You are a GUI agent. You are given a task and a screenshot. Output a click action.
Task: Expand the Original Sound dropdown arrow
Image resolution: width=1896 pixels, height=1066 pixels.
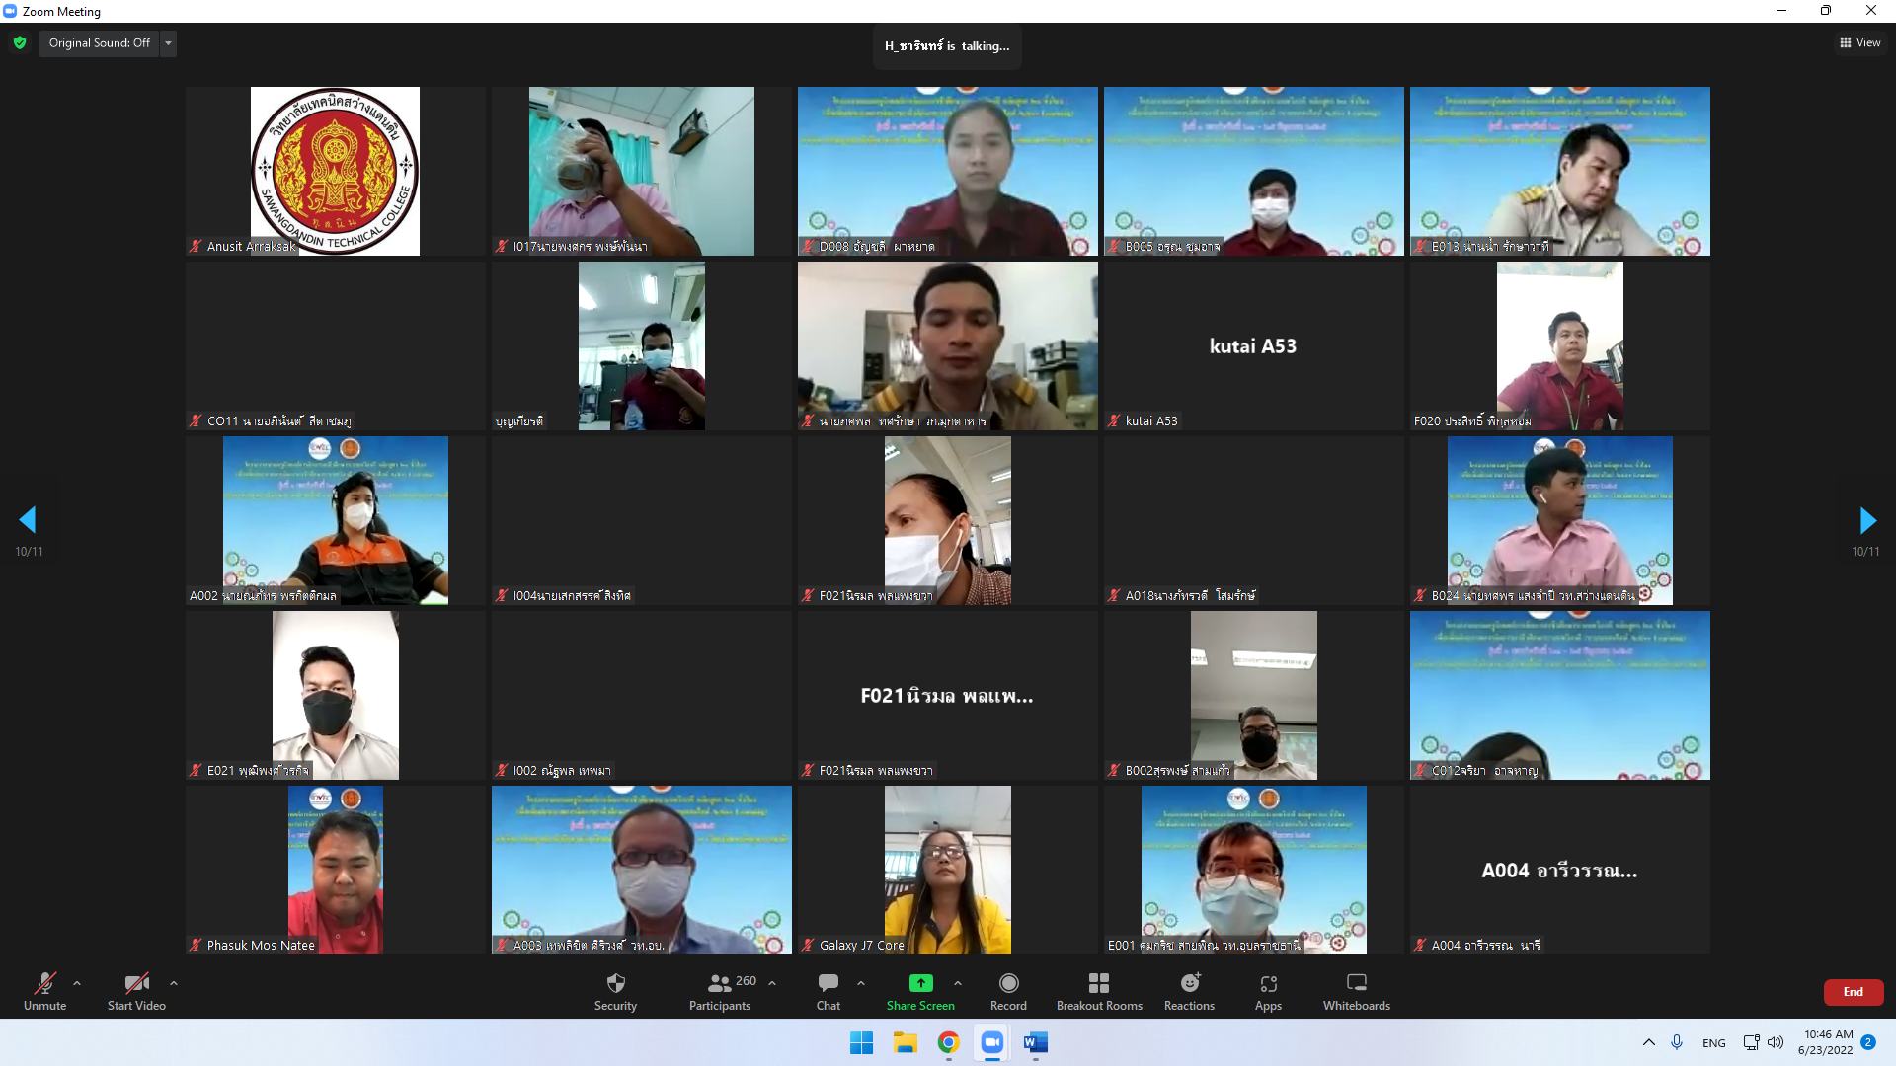(168, 43)
